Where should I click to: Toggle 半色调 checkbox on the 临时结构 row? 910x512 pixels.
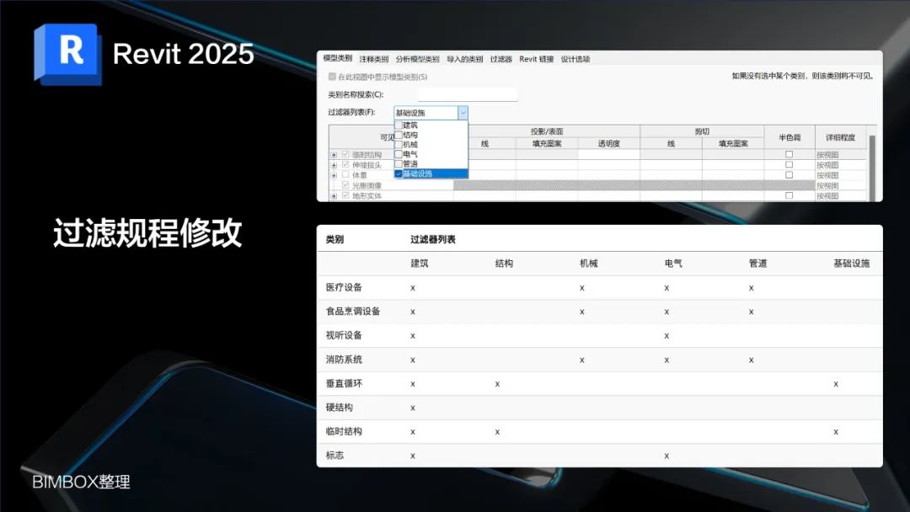point(789,154)
